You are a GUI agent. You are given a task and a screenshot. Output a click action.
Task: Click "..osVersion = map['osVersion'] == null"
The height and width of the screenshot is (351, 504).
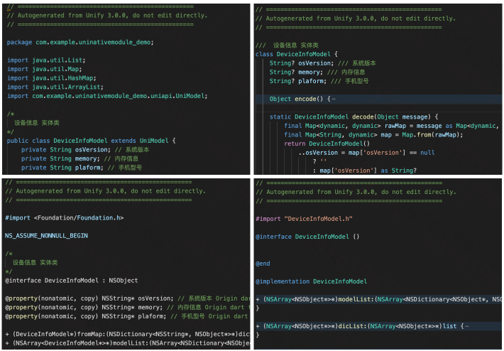pos(366,153)
